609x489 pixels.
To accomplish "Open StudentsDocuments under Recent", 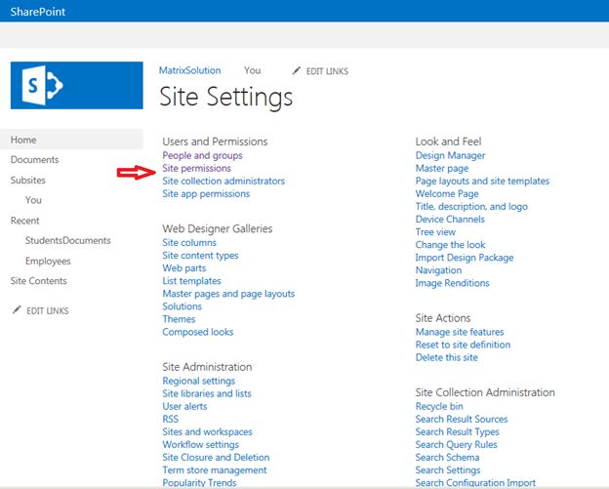I will pyautogui.click(x=68, y=240).
